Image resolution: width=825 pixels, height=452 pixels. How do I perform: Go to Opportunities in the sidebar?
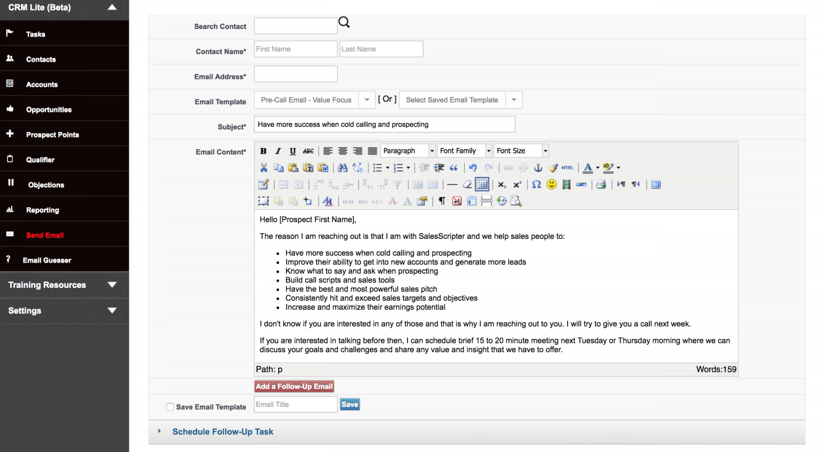tap(48, 110)
